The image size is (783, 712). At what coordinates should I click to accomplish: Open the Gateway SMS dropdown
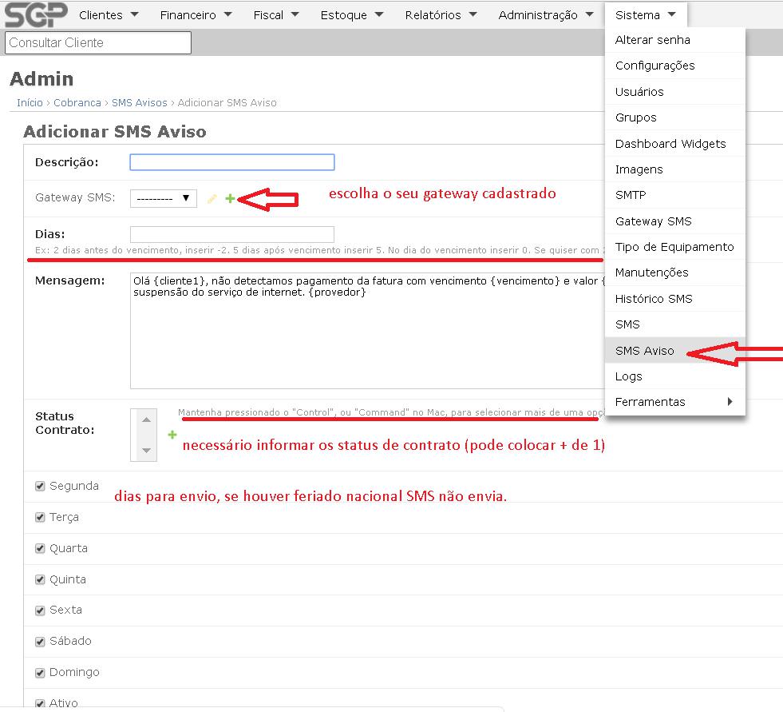[163, 198]
